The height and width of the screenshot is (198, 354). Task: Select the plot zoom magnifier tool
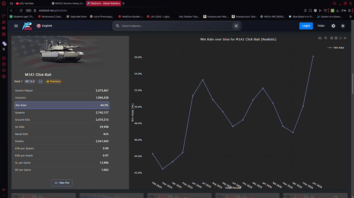point(326,38)
